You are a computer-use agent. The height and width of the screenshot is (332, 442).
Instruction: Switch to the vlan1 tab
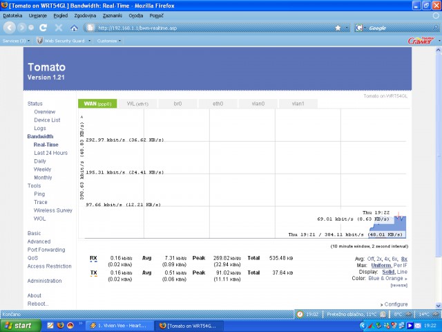pos(298,104)
